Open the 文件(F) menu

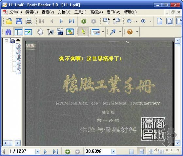(x=16, y=12)
